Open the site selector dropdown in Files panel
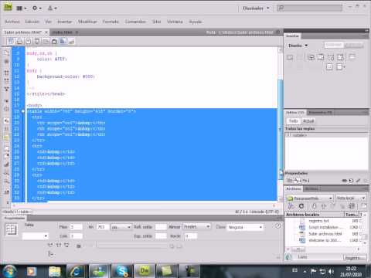This screenshot has width=371, height=278. tap(310, 198)
